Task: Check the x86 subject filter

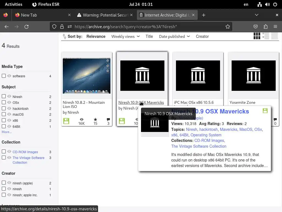Action: pos(4,120)
